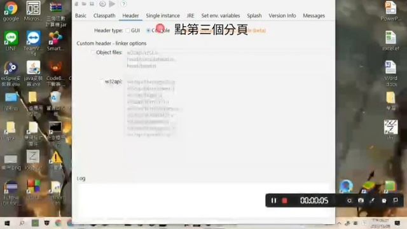Click the About help question-mark icon
The width and height of the screenshot is (407, 229).
(124, 4)
